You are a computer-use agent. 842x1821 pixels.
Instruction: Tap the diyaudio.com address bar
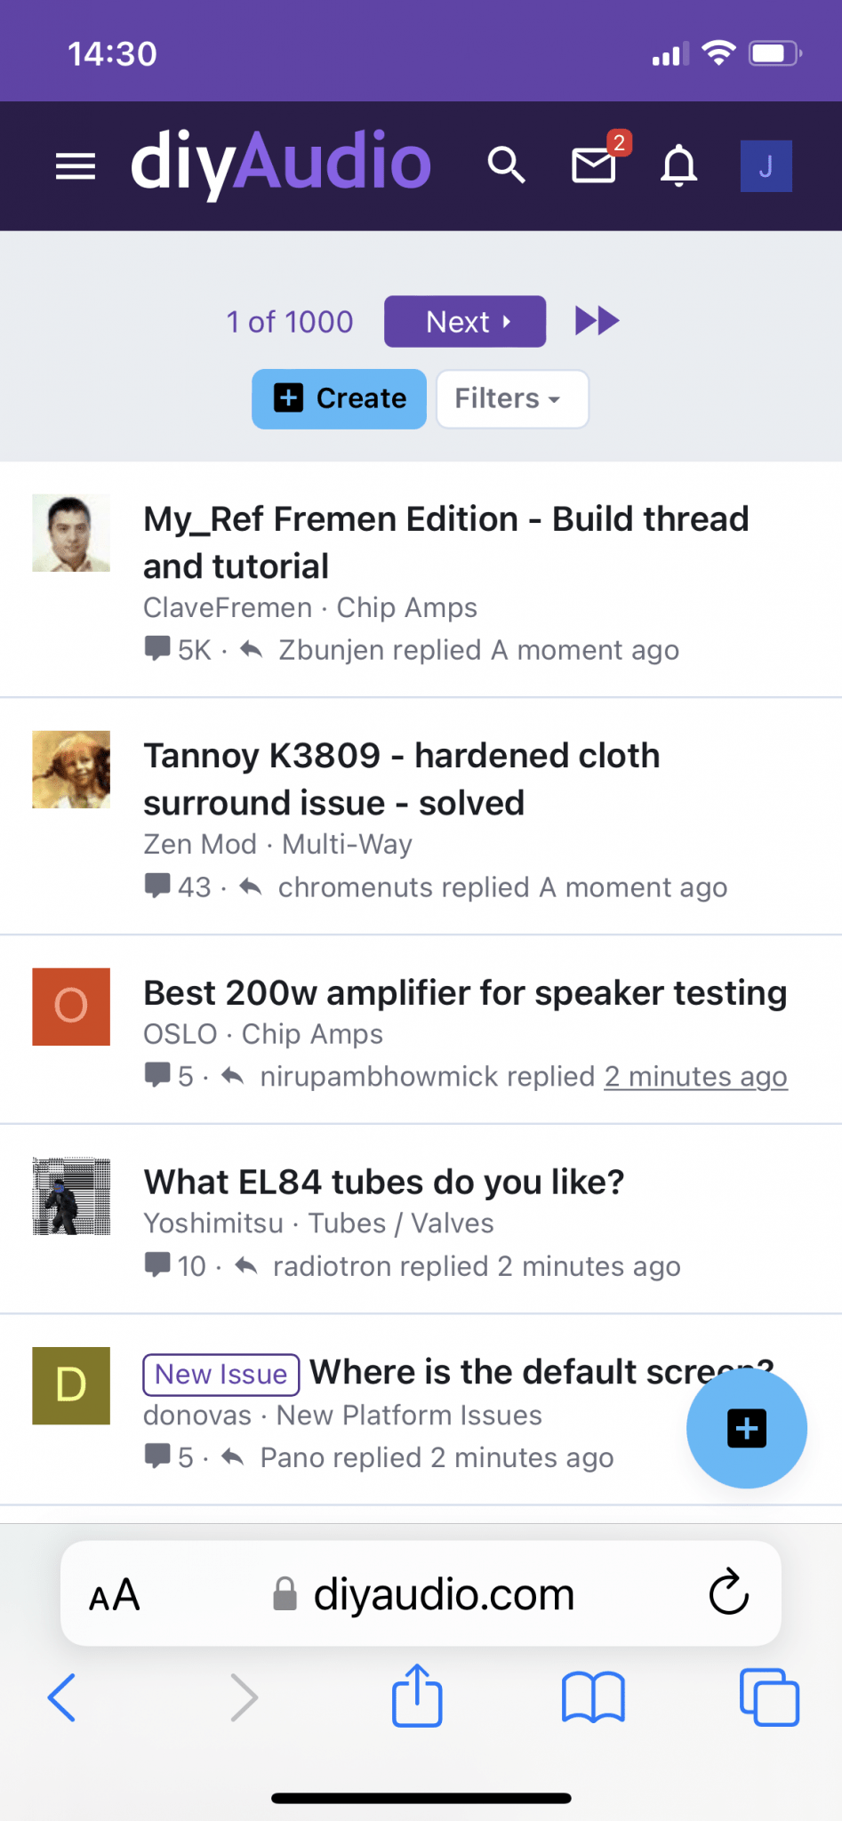tap(421, 1592)
